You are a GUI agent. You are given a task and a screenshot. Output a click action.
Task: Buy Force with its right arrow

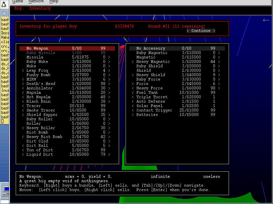point(219,84)
